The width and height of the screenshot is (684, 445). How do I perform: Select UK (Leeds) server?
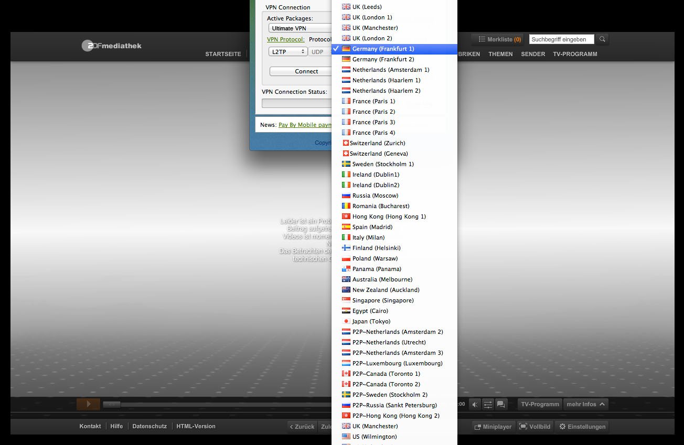click(394, 7)
